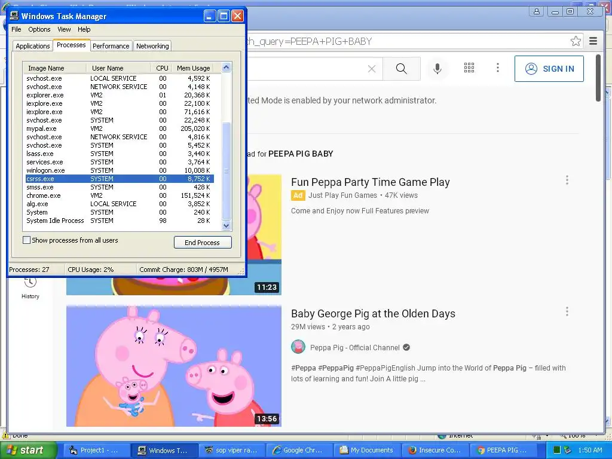
Task: Select the Processes tab
Action: 71,45
